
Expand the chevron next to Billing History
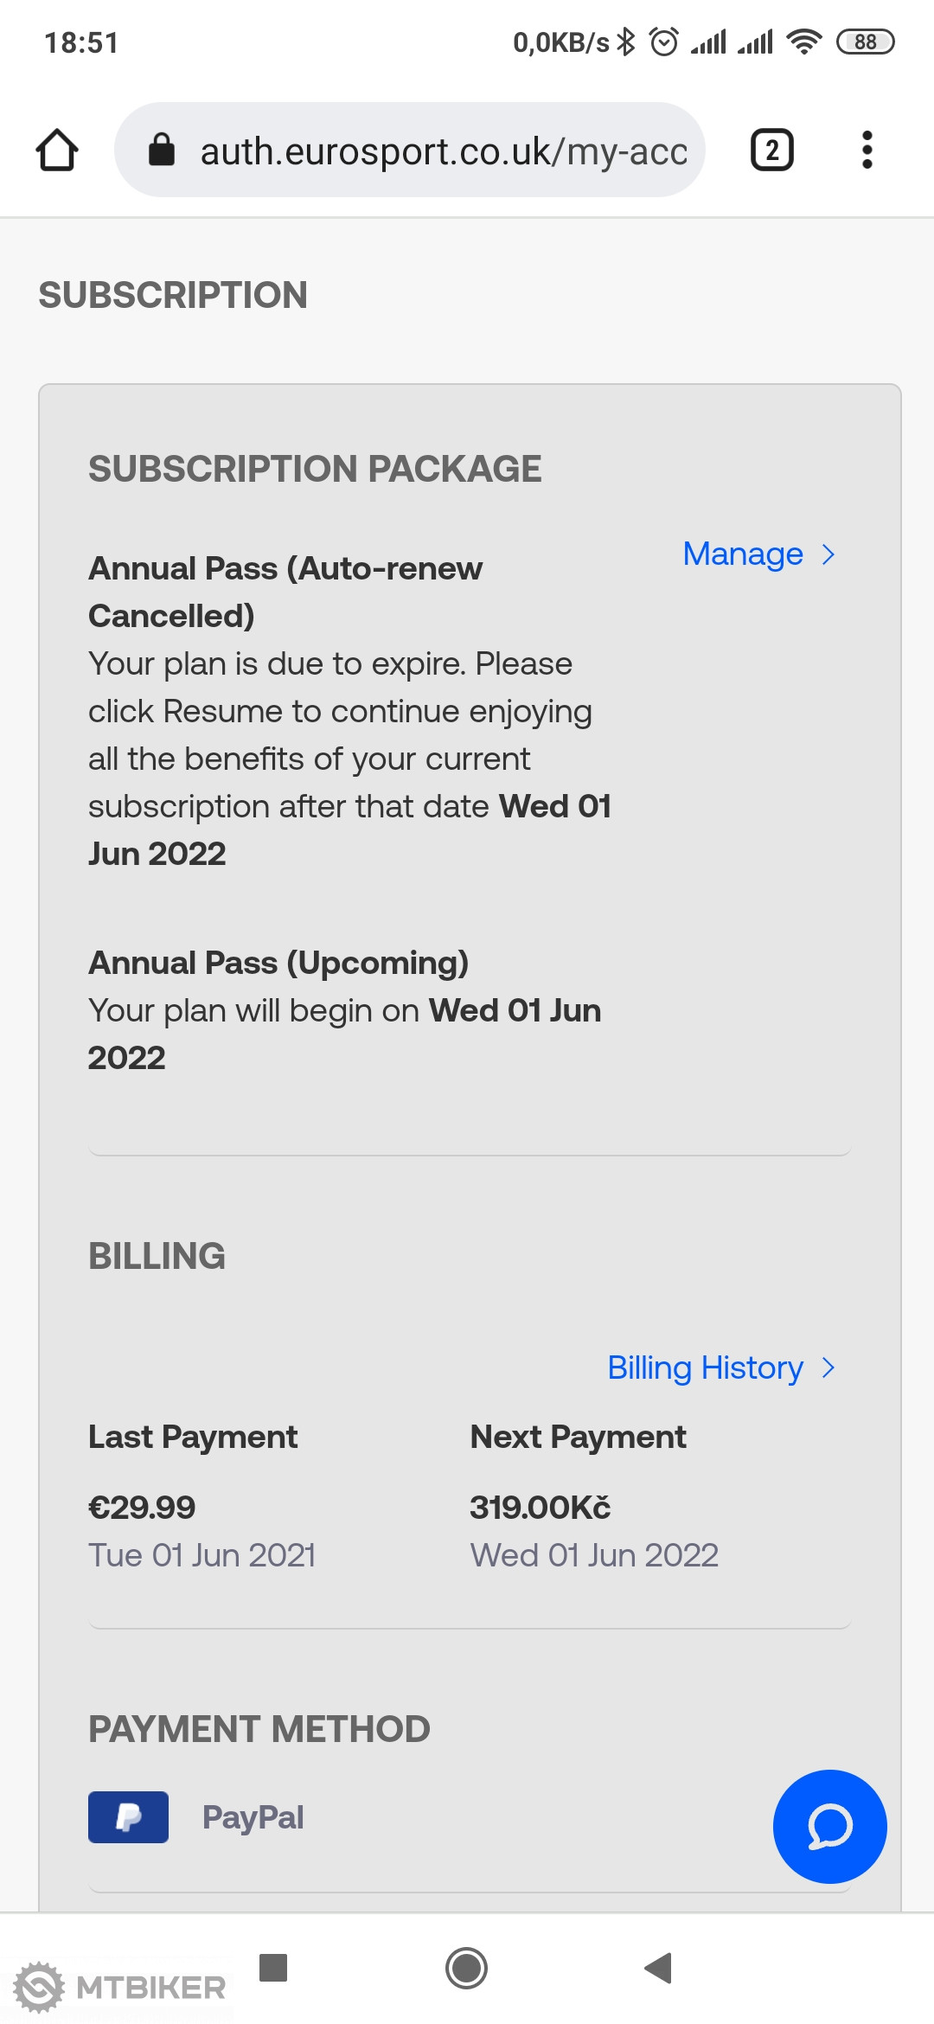828,1368
